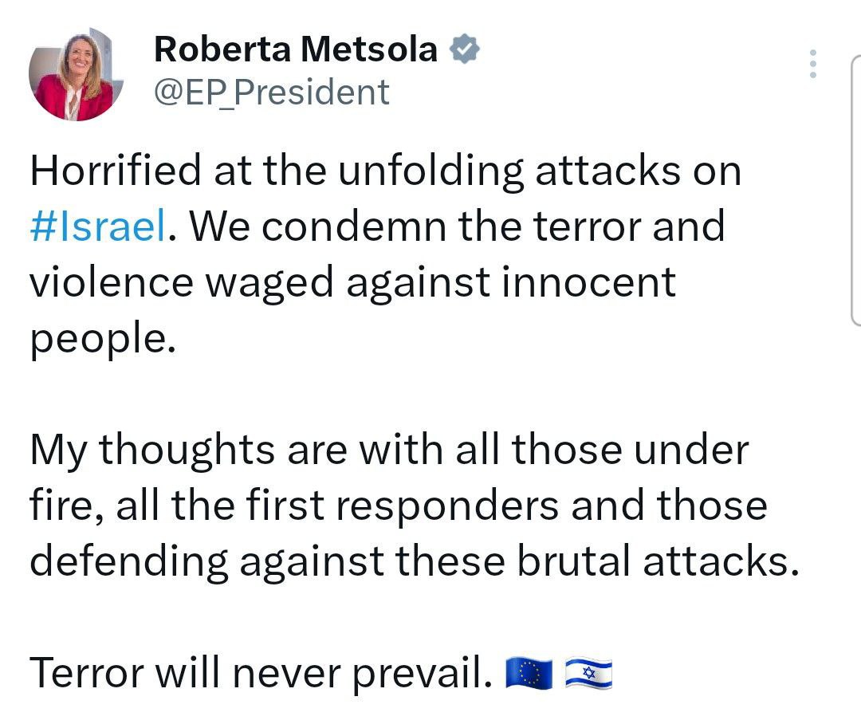
Task: Click the line "violence waged against innocent"
Action: pyautogui.click(x=352, y=282)
